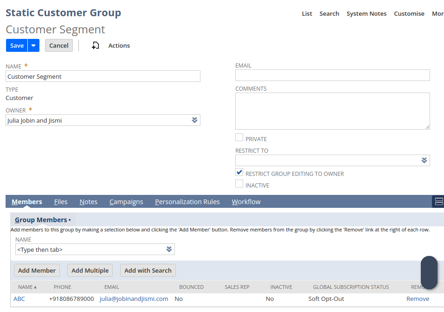Open the Personalization Rules tab

tap(187, 202)
